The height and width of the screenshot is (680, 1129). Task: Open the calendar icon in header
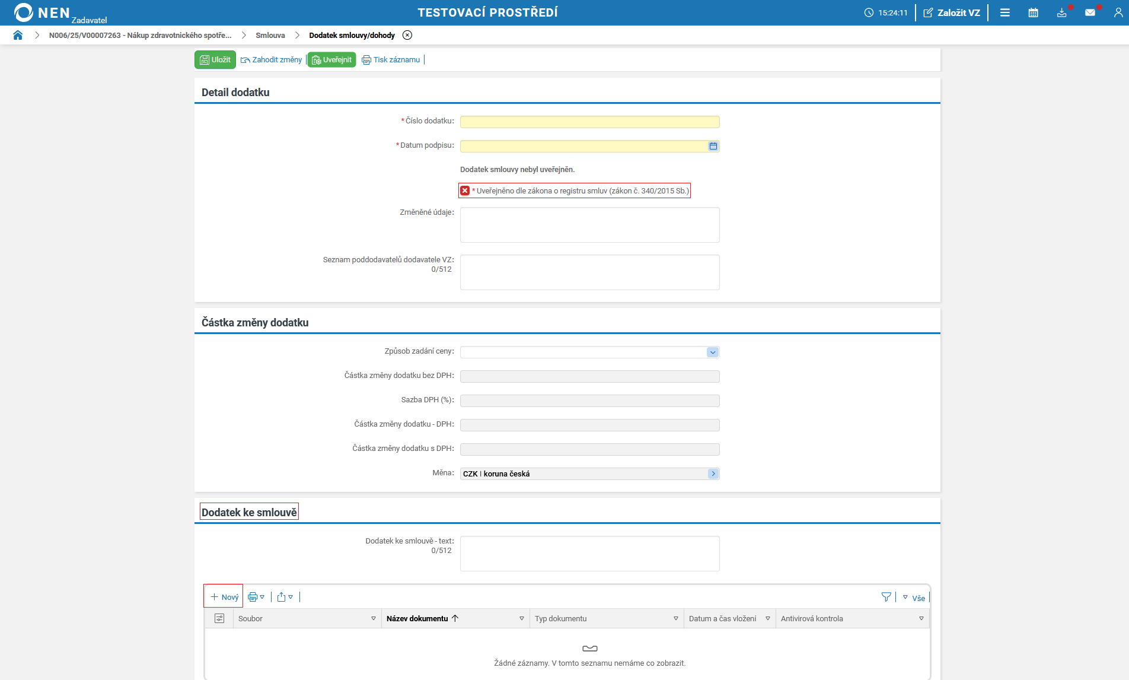pyautogui.click(x=1034, y=12)
